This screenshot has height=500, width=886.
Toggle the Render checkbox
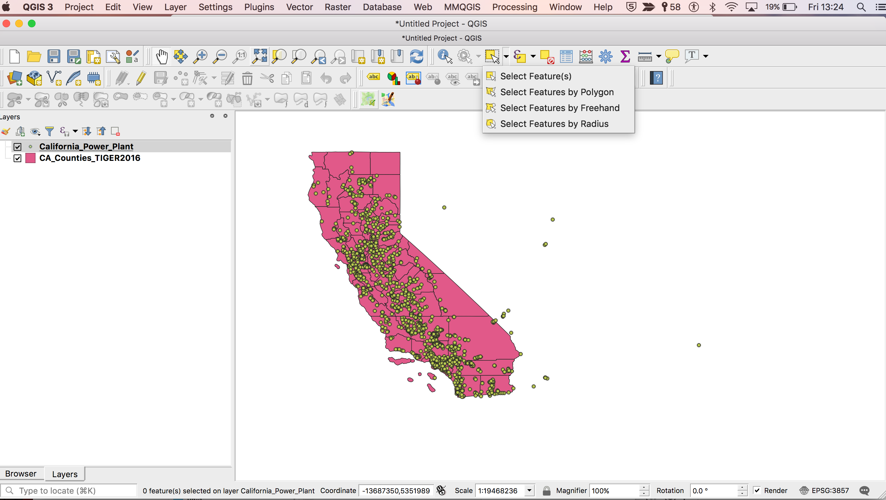coord(757,490)
